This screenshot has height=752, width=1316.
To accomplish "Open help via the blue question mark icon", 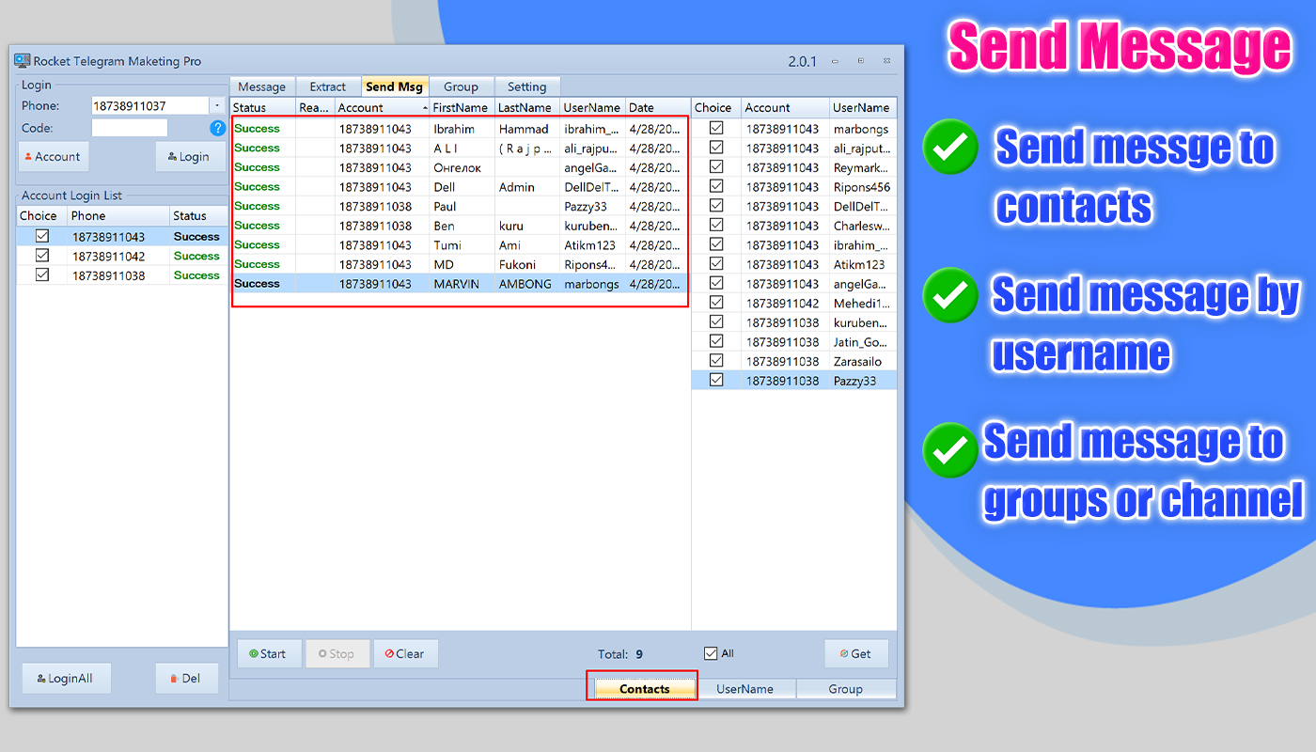I will (x=217, y=128).
